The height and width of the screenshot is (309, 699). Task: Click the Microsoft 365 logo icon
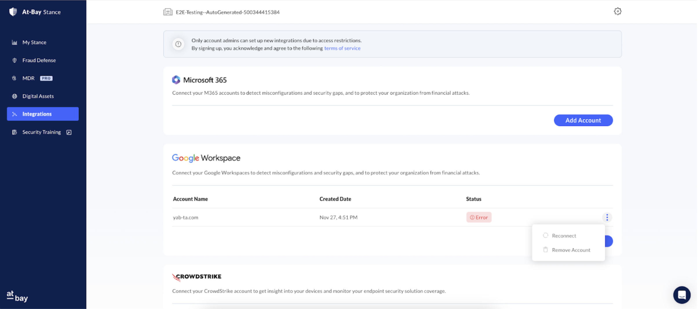pos(176,80)
